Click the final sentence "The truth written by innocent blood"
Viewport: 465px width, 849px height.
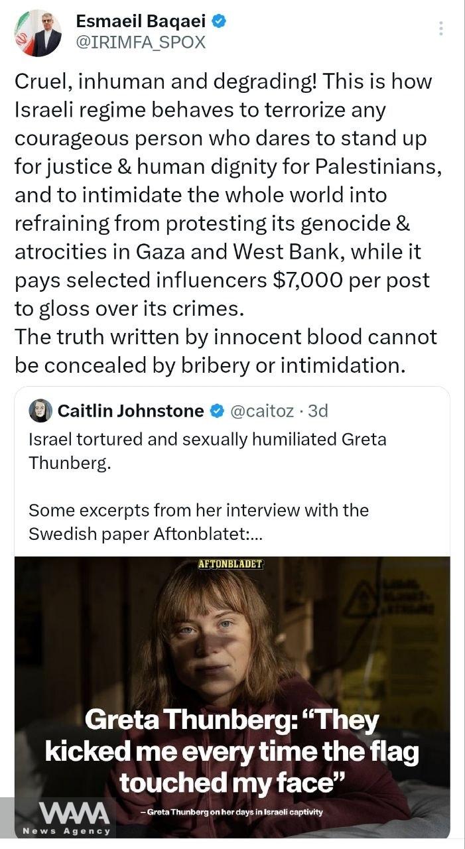[x=226, y=336]
